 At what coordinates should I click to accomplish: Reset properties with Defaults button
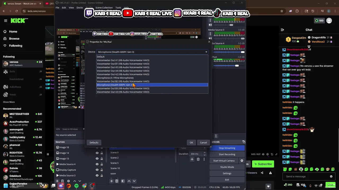coord(94,142)
